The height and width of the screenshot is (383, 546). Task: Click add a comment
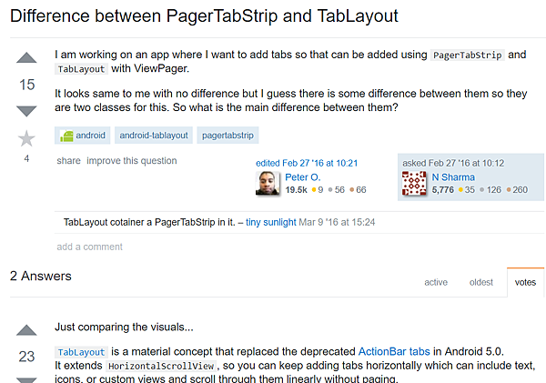coord(89,247)
